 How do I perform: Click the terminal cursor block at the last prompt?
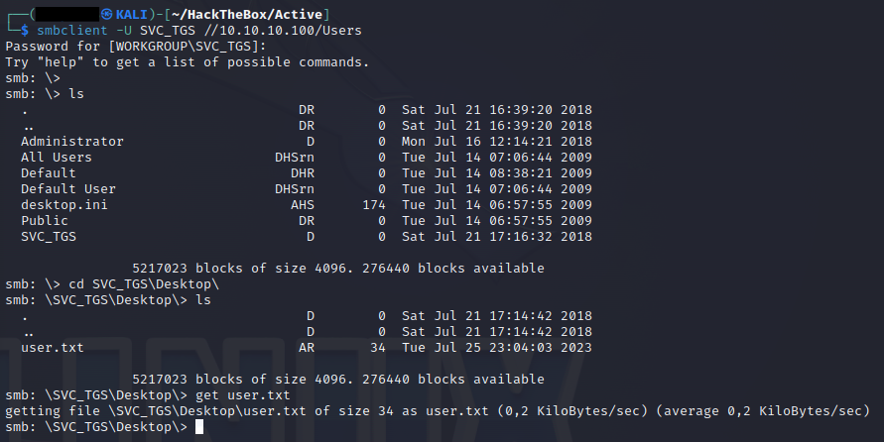(199, 427)
